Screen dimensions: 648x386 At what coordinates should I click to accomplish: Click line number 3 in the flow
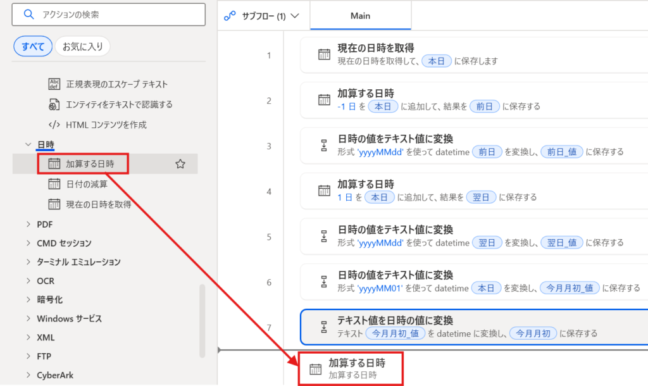[x=269, y=146]
